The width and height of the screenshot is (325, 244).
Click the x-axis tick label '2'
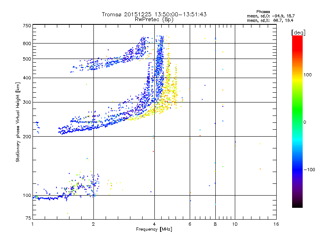tap(93, 224)
